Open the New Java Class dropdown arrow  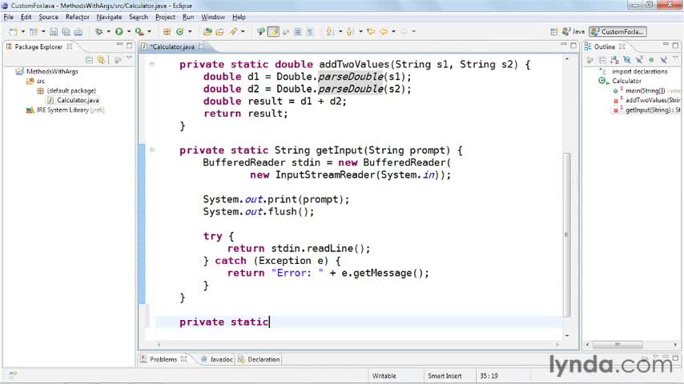190,32
